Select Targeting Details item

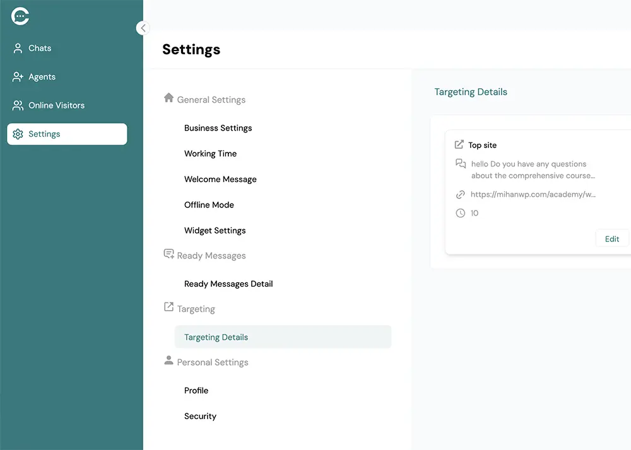[216, 337]
